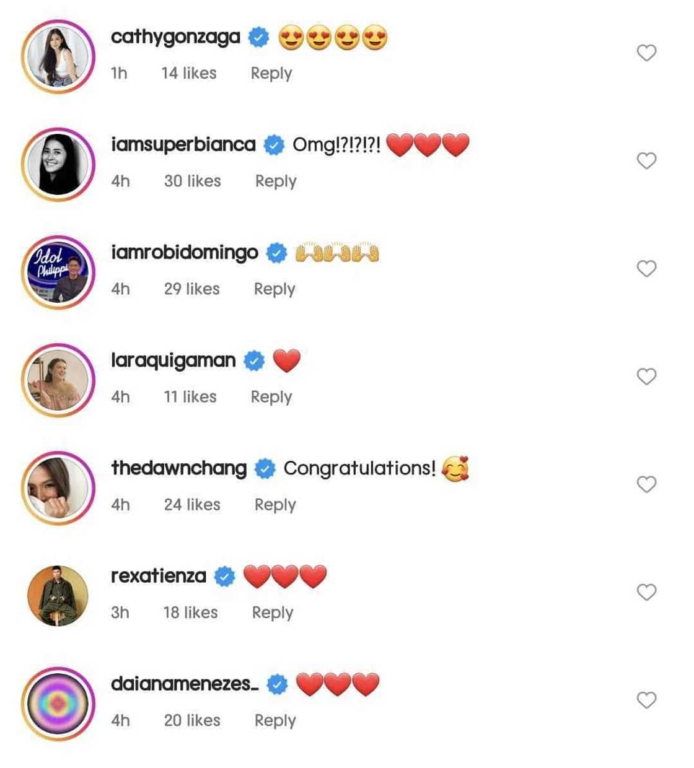View 29 likes on iamrobidomingo's comment

[x=191, y=289]
